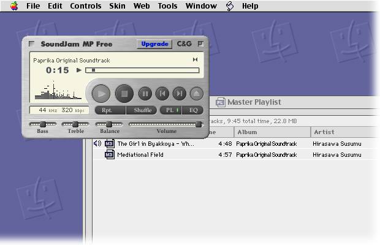Toggle Shuffle mode
The image size is (380, 245).
pos(142,110)
